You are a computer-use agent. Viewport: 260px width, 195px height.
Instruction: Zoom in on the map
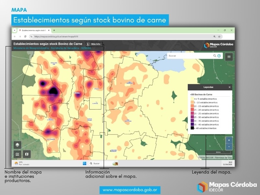229,140
